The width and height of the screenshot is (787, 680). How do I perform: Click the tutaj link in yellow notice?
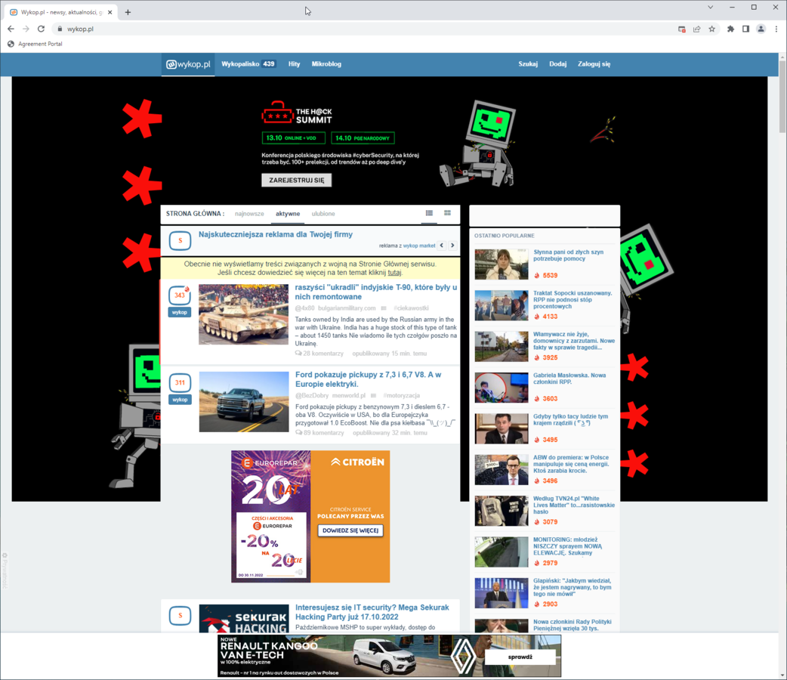394,273
